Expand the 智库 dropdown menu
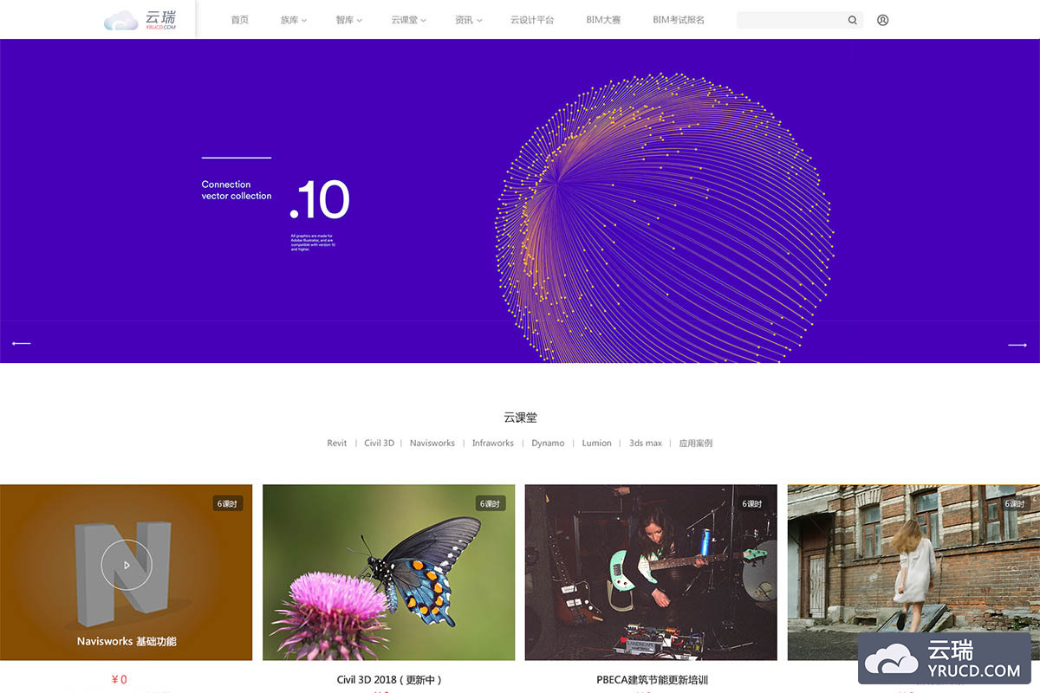Screen dimensions: 1040x693 click(348, 20)
